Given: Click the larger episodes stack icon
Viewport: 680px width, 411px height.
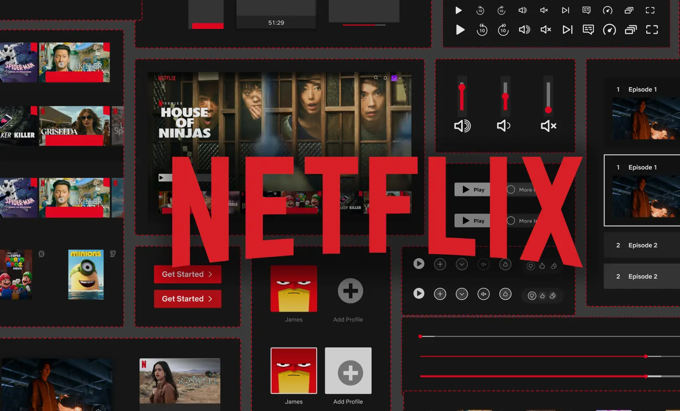Looking at the screenshot, I should 631,30.
